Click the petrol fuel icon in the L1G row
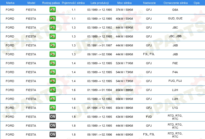Image resolution: width=205 pixels, height=139 pixels. (x=52, y=108)
